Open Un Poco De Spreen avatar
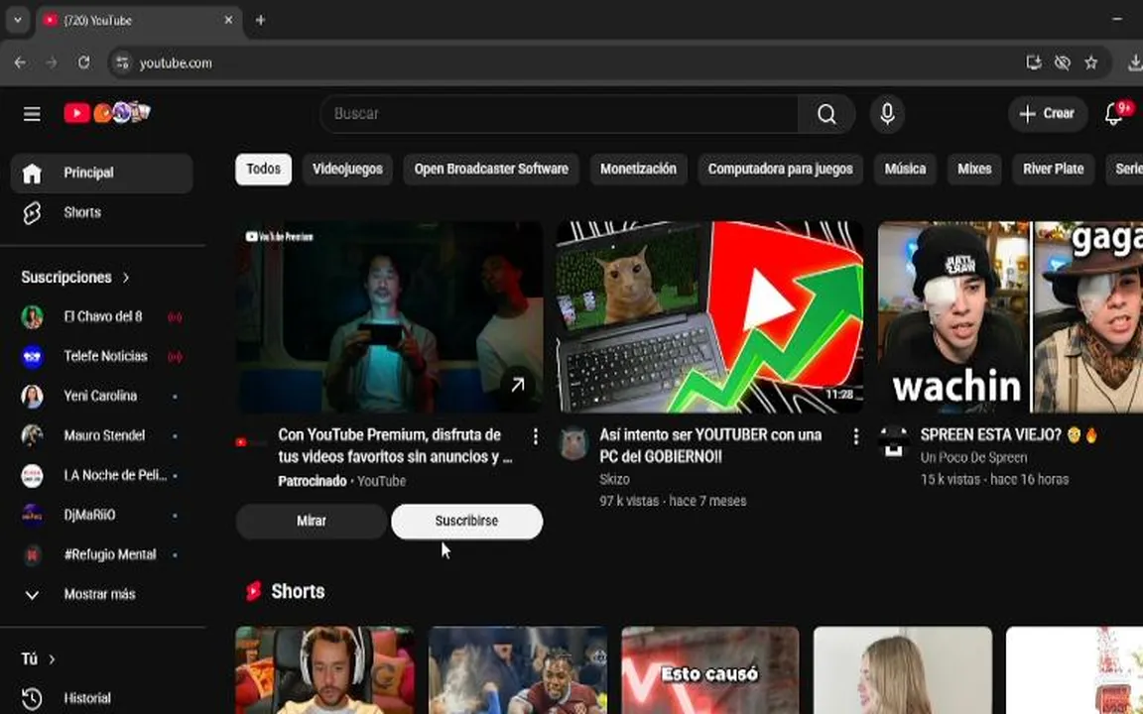The width and height of the screenshot is (1143, 714). [x=894, y=442]
